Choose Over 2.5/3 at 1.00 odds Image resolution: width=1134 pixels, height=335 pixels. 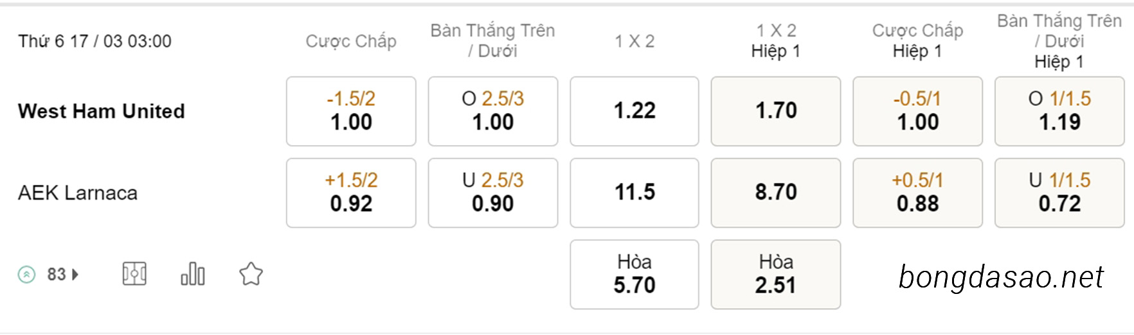[493, 111]
